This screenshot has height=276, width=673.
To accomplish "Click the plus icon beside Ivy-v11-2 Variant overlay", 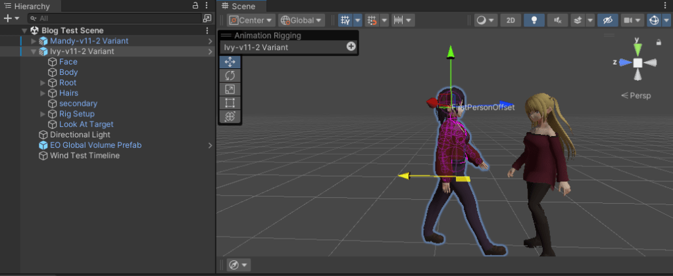I will coord(351,47).
